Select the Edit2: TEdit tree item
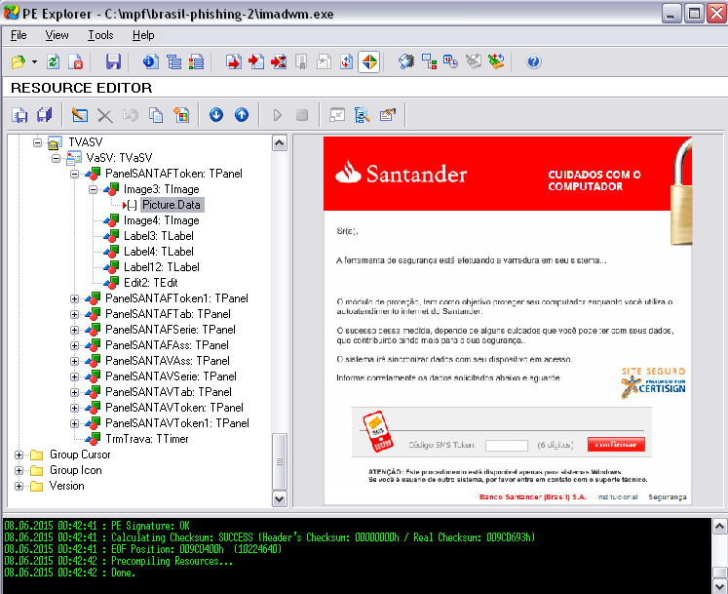 tap(150, 283)
